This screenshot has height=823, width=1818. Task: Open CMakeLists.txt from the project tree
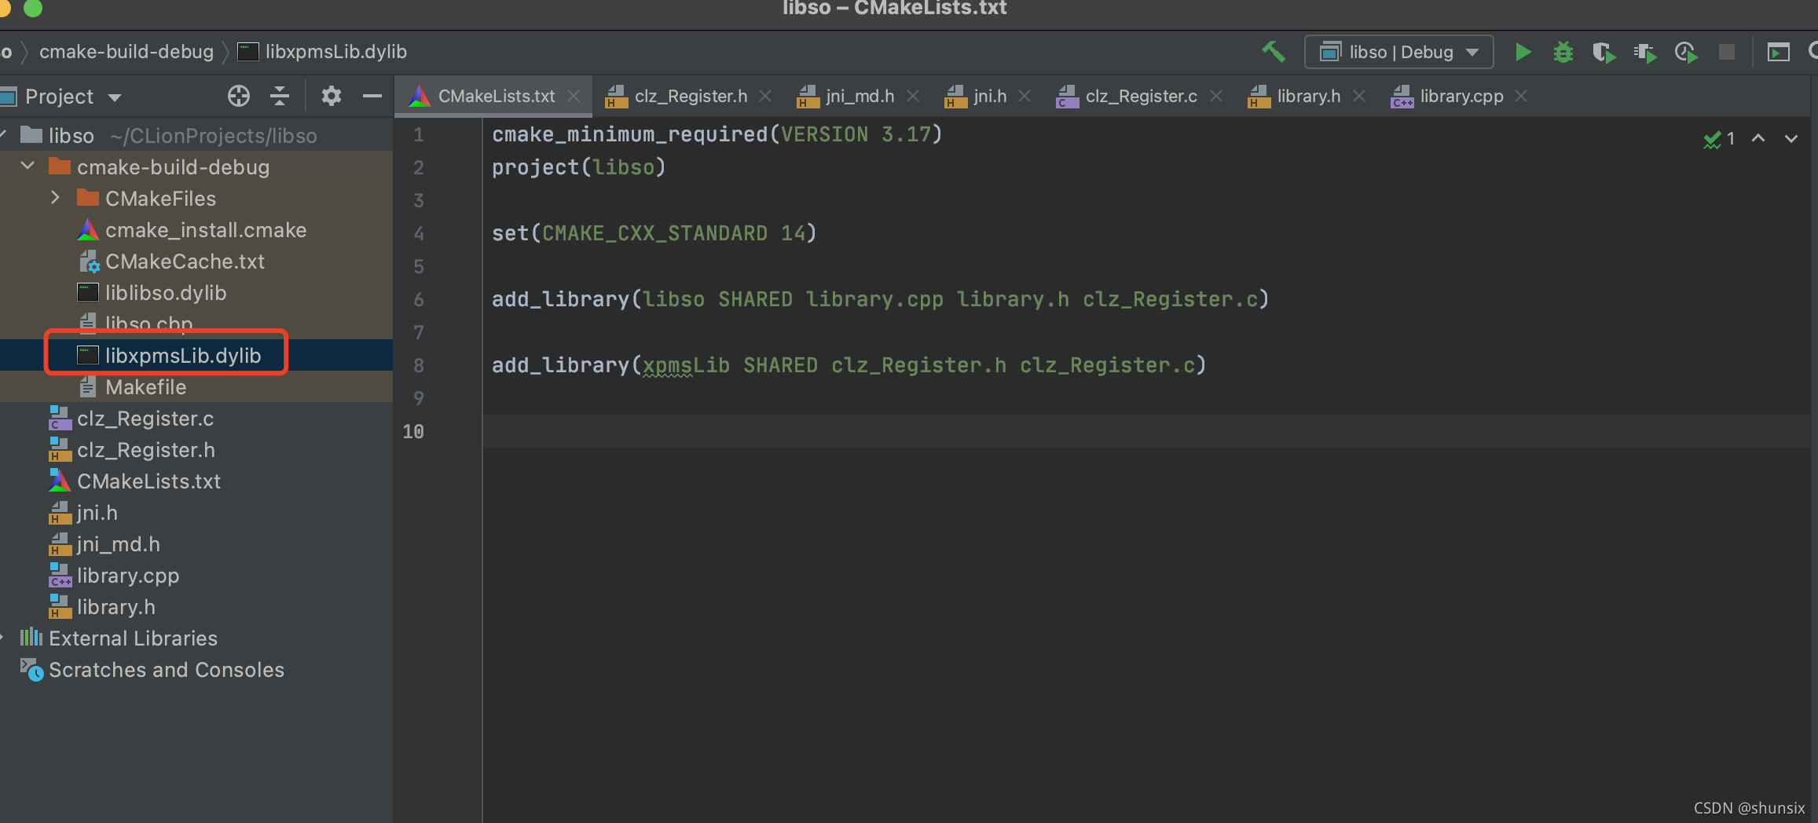[x=196, y=481]
